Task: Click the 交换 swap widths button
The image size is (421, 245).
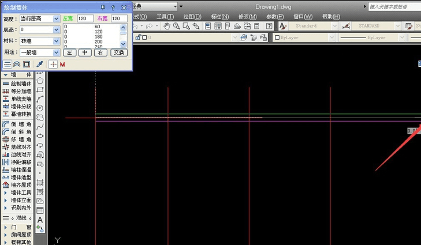Action: 118,52
